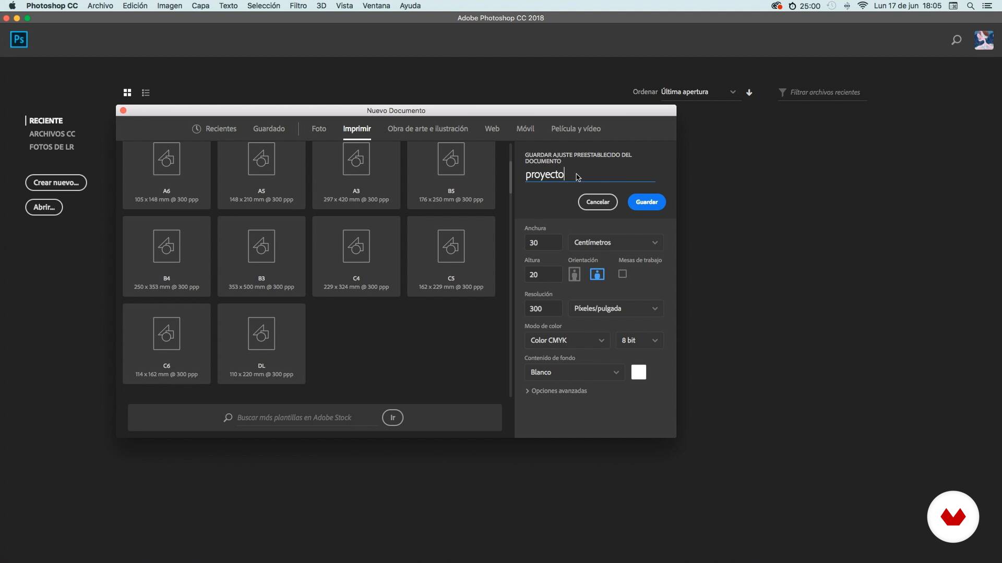Switch to list view icon
The image size is (1002, 563).
click(x=146, y=92)
